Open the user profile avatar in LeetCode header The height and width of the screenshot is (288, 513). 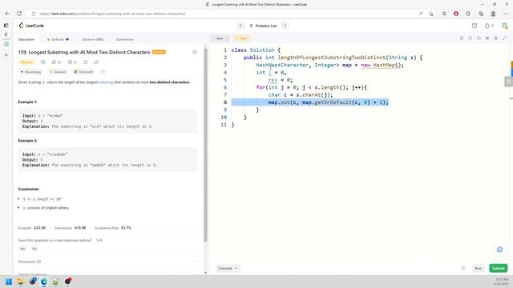coord(505,26)
